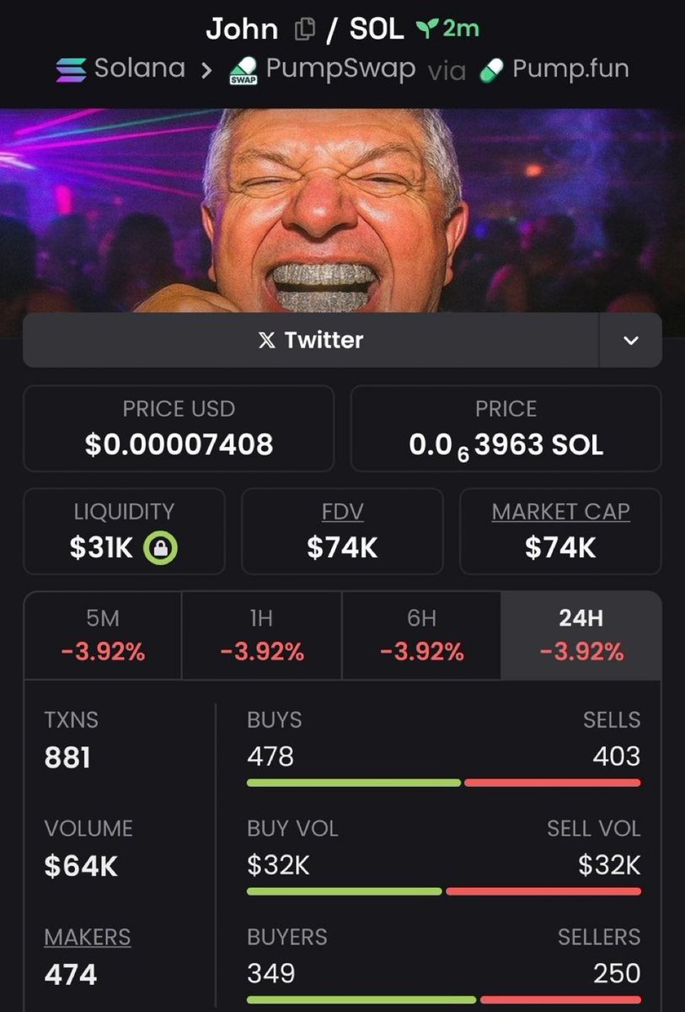Click the PumpSwap logo icon

pos(243,71)
